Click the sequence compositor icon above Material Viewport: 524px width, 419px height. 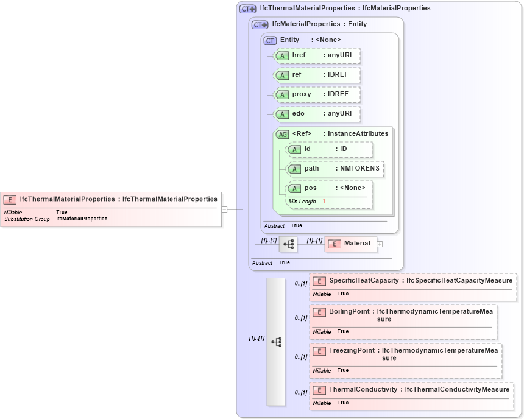(288, 244)
